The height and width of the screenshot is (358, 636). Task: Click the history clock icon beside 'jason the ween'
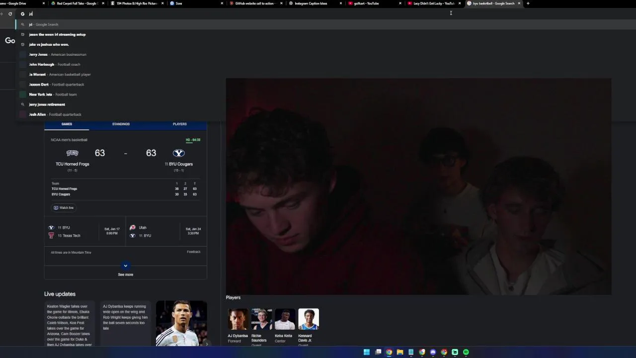pyautogui.click(x=22, y=34)
